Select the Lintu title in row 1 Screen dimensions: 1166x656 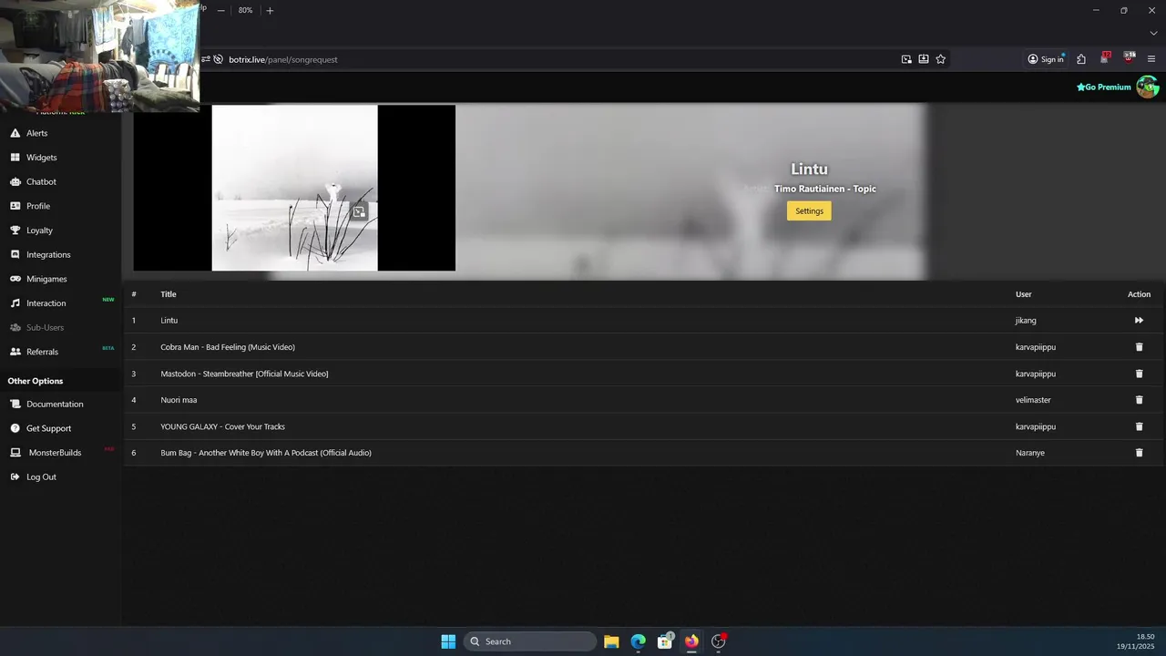click(169, 321)
